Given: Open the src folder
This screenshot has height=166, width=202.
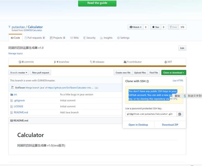Looking at the screenshot, I should tap(16, 95).
